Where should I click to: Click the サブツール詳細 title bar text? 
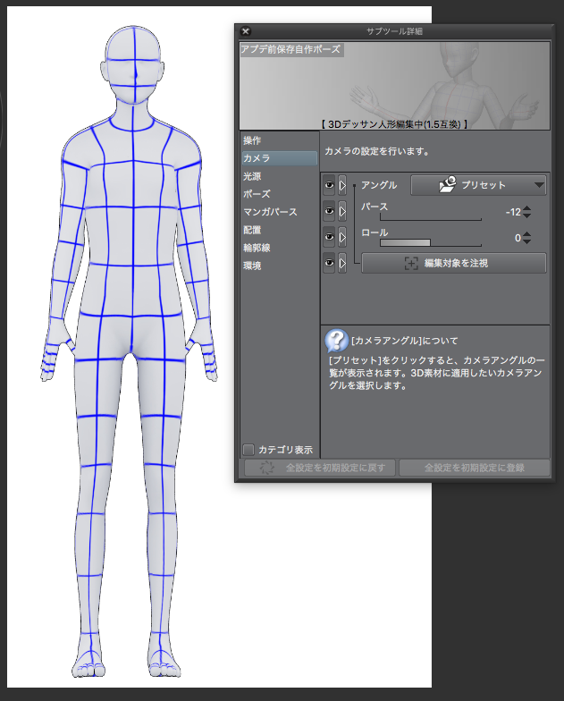coord(395,31)
